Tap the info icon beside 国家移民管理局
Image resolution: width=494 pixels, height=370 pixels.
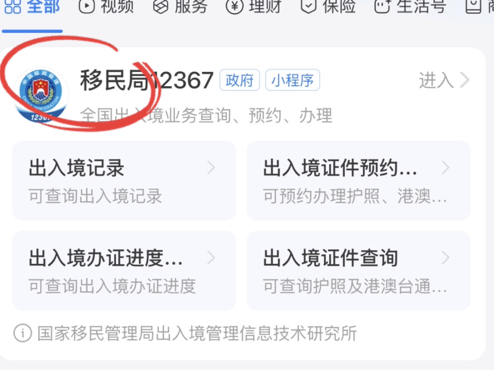pos(23,333)
